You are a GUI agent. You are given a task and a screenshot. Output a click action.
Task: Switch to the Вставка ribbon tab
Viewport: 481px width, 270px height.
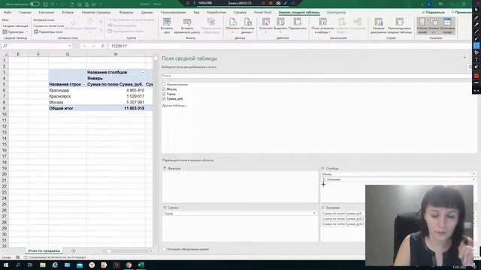tap(68, 12)
